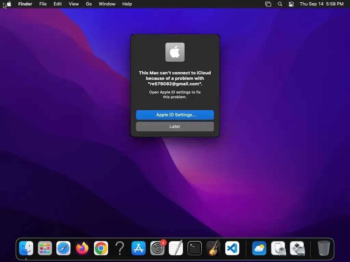Viewport: 350px width, 262px height.
Task: Open Safari browser in Dock
Action: [63, 248]
